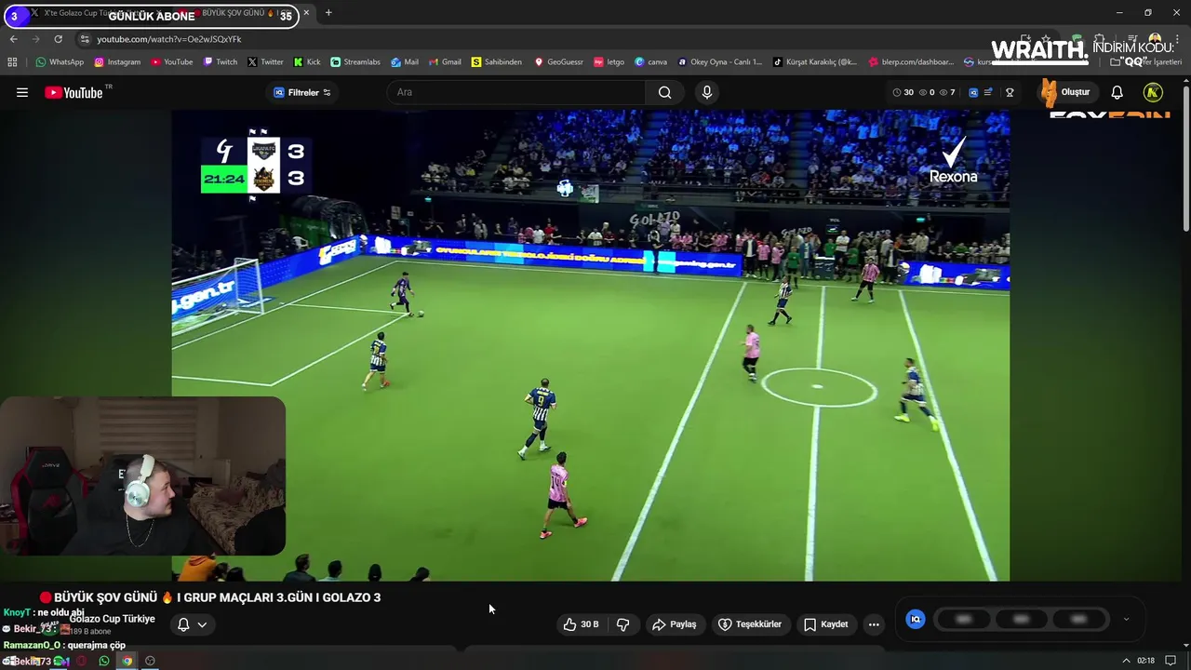
Task: Click the page vertical scrollbar
Action: coord(1185,158)
